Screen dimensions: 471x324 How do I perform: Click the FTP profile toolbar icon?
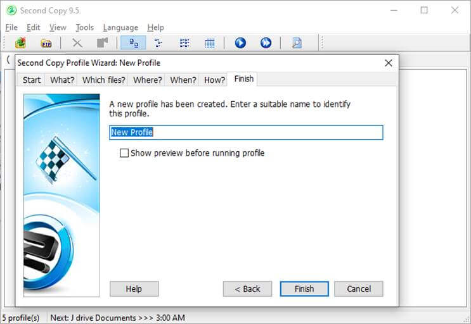point(46,43)
